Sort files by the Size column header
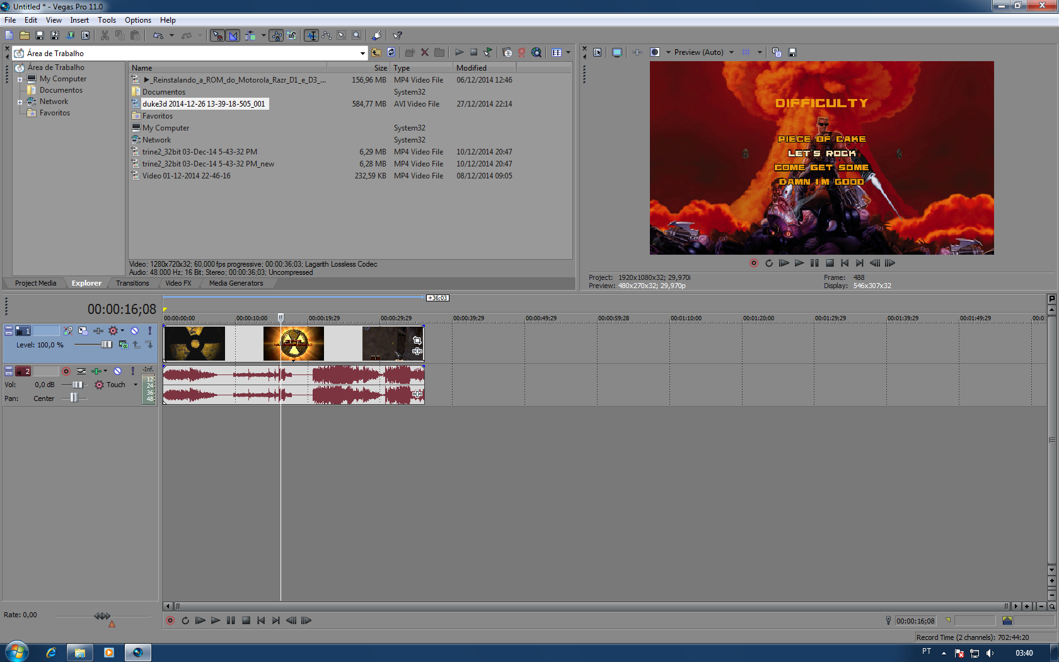 pyautogui.click(x=358, y=68)
